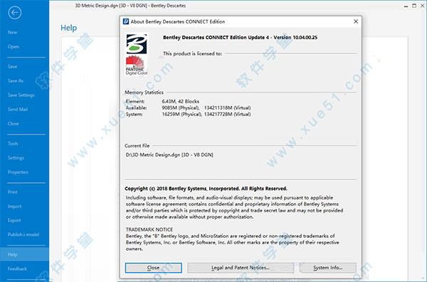Click the '6.43M, 42 Blocks' element value

[x=180, y=101]
